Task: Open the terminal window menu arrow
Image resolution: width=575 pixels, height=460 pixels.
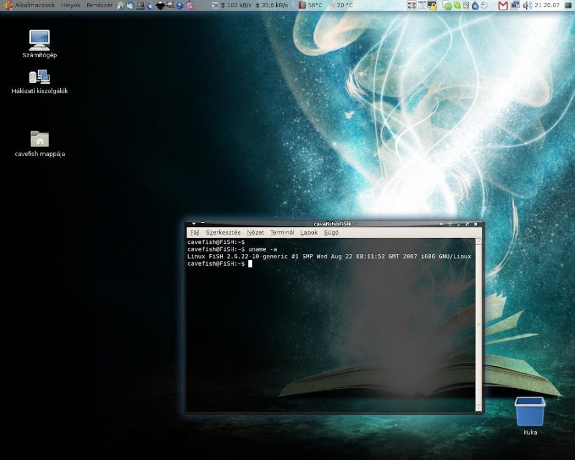Action: click(x=193, y=224)
